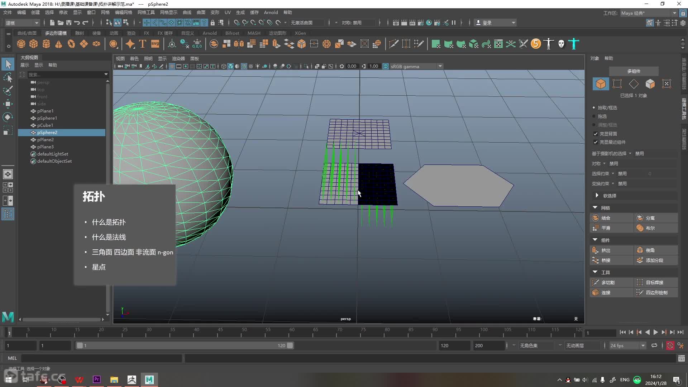
Task: Switch to the Arnold shelf tab
Action: click(210, 33)
